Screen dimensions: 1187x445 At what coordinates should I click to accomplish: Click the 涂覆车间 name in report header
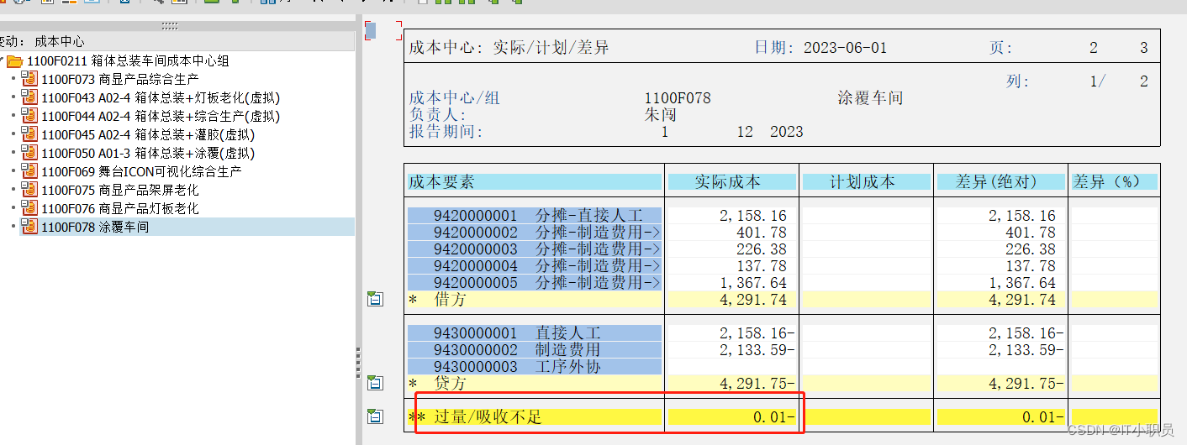click(870, 98)
